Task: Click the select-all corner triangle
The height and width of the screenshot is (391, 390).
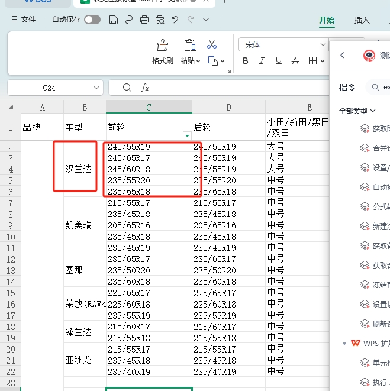Action: point(11,108)
